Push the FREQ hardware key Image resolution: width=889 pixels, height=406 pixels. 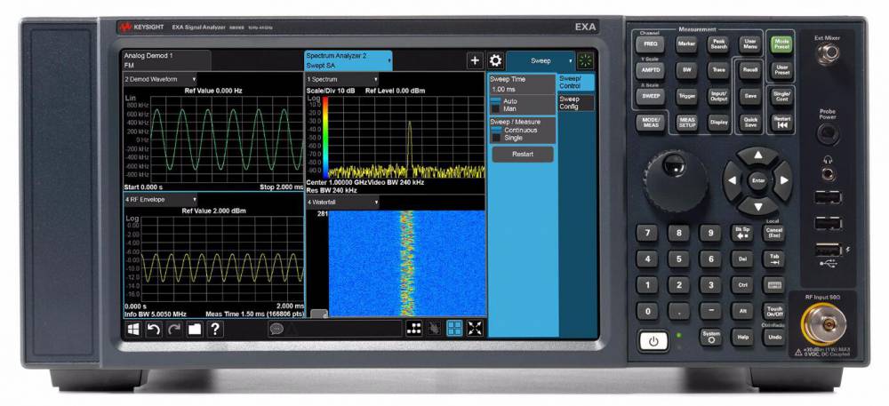(650, 44)
